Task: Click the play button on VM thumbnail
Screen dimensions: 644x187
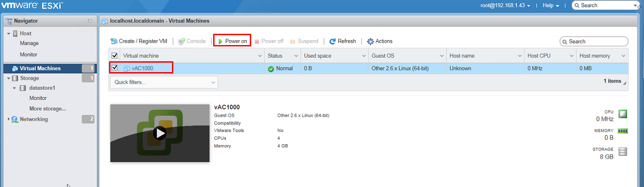Action: [x=159, y=133]
